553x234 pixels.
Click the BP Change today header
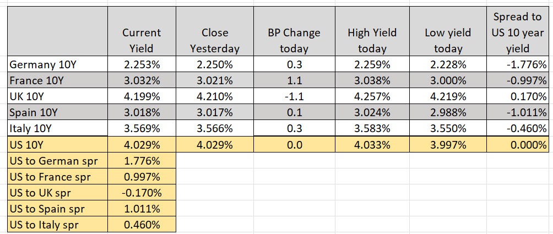(294, 31)
